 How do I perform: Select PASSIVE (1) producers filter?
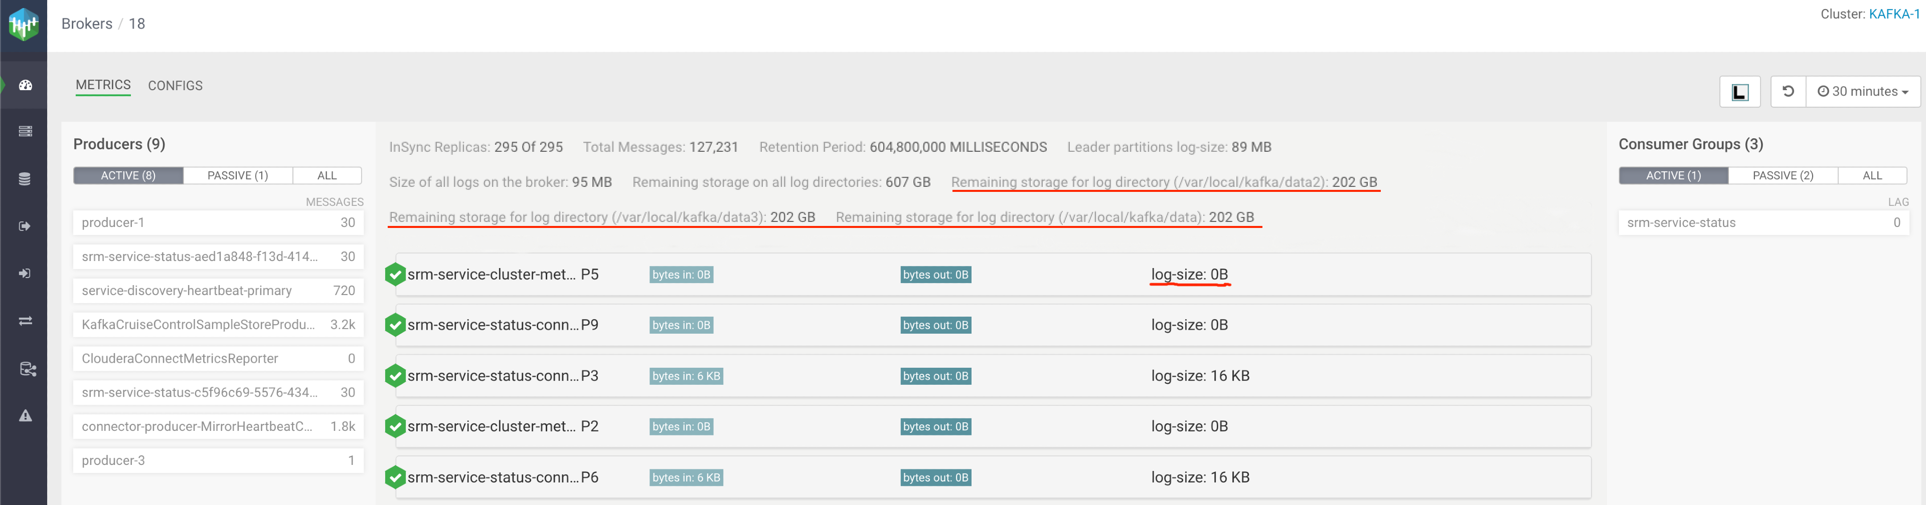(238, 175)
